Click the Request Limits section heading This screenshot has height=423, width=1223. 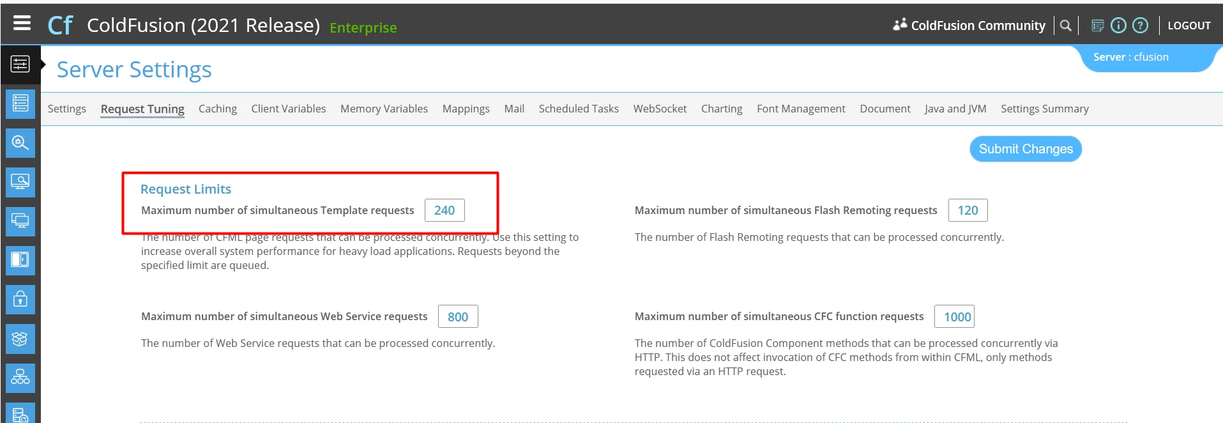(x=186, y=189)
